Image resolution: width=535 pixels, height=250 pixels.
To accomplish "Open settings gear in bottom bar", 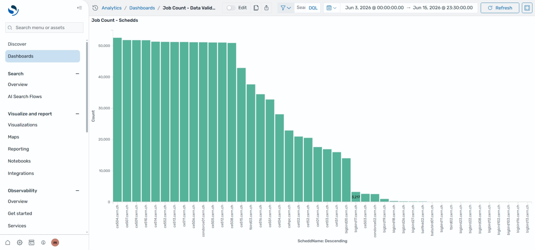I will 20,242.
